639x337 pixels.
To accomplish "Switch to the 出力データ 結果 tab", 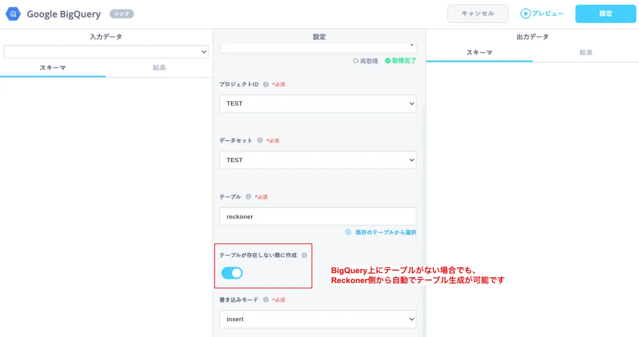I will click(x=586, y=53).
